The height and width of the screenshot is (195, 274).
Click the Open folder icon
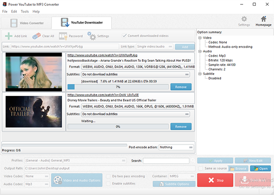pos(256,169)
